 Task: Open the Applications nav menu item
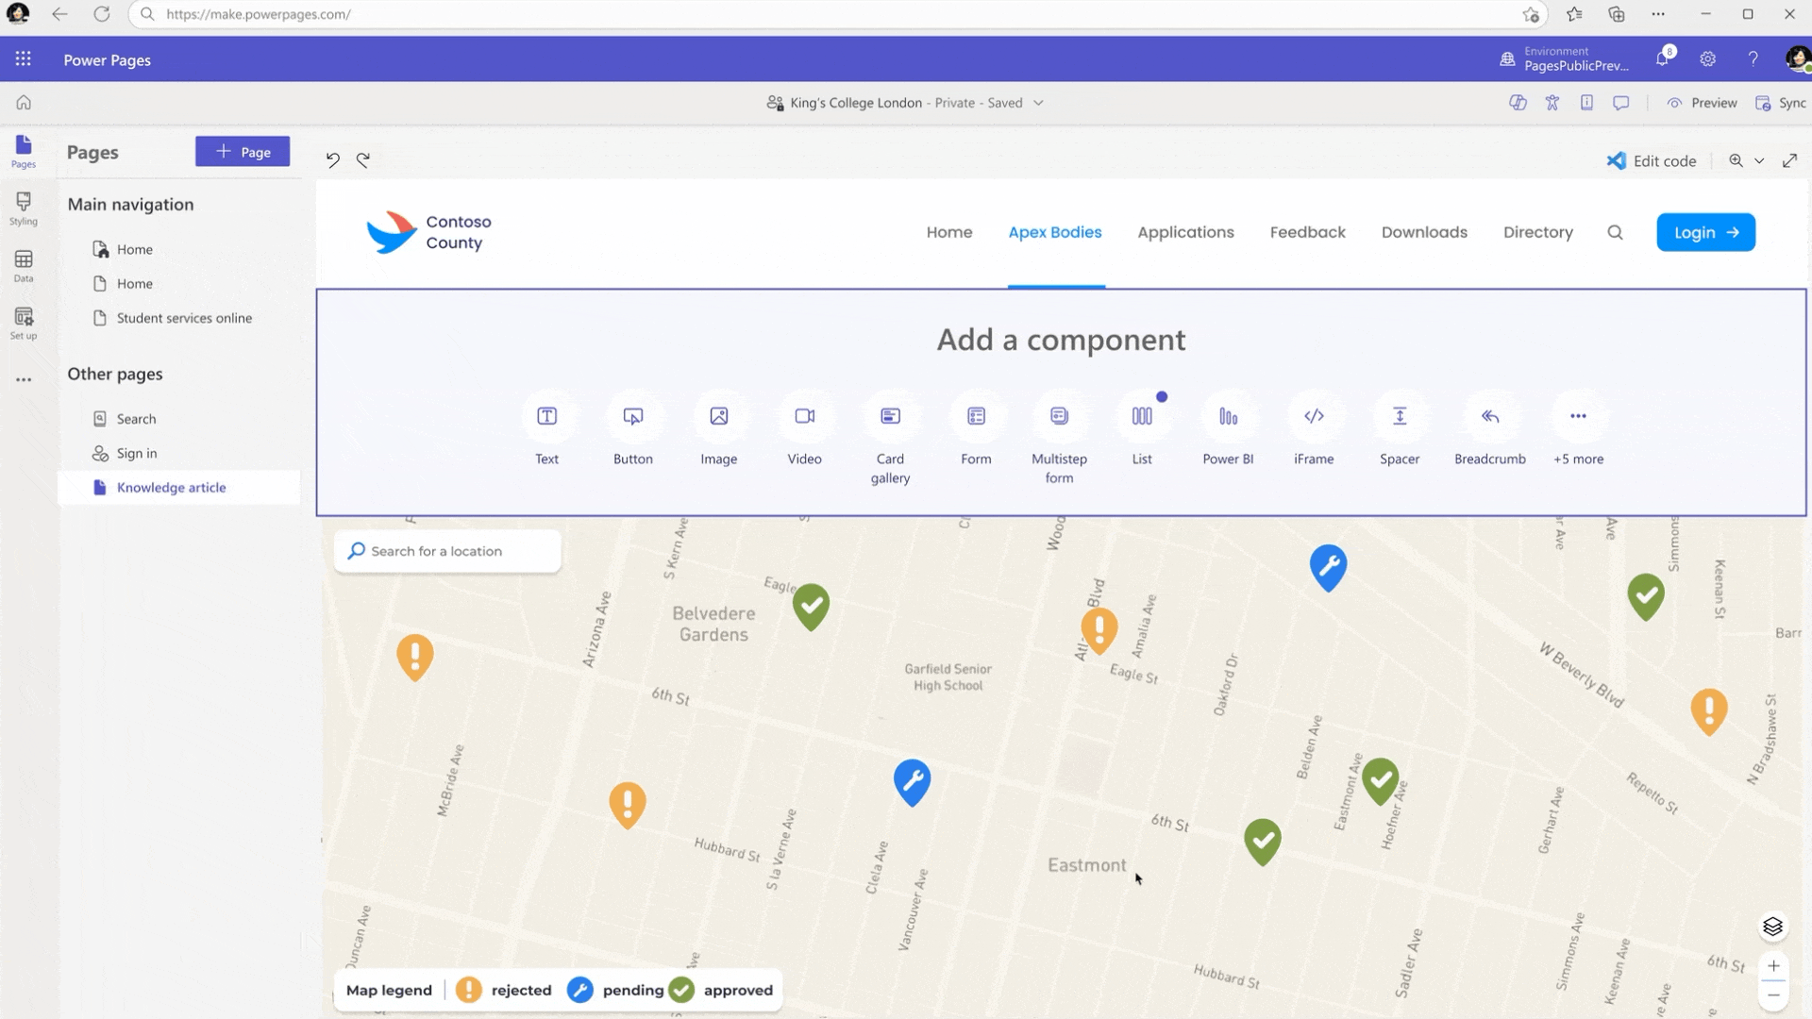[x=1185, y=232]
